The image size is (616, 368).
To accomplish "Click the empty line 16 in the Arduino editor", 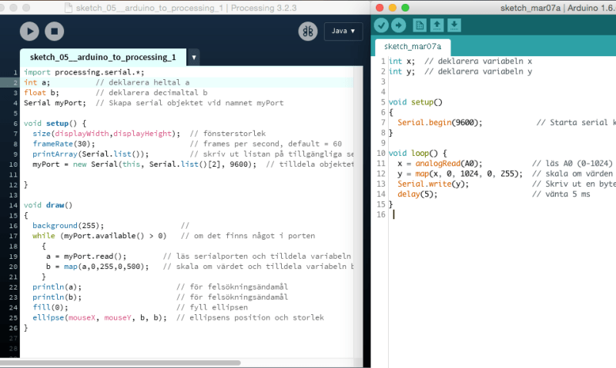I will [462, 214].
